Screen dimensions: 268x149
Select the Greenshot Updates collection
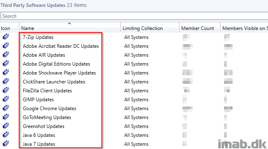point(44,126)
